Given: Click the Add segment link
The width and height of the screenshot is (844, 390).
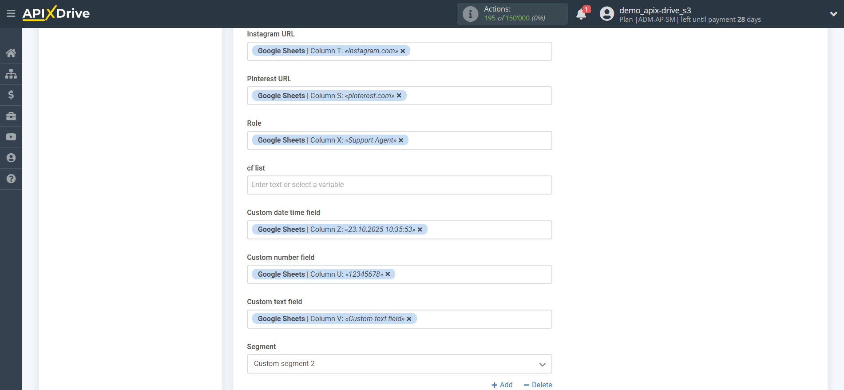Looking at the screenshot, I should coord(502,385).
